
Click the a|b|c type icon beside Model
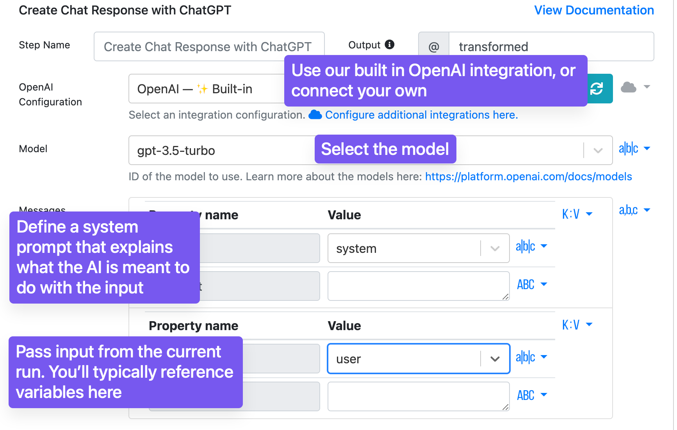pyautogui.click(x=629, y=149)
